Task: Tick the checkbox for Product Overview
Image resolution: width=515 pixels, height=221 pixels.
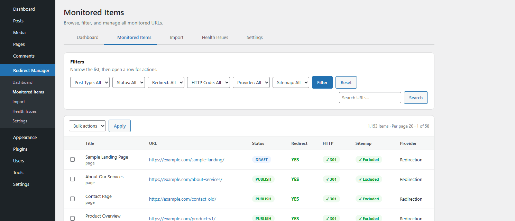Action: coord(72,218)
